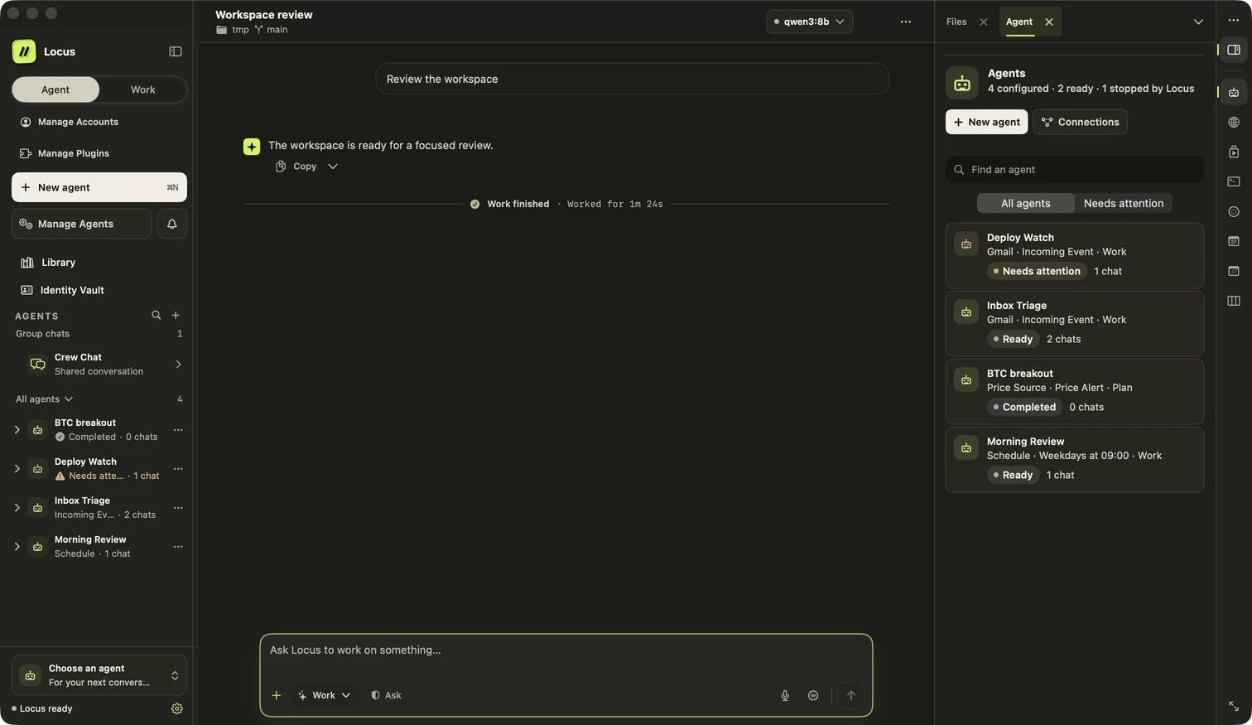Open Deploy Watch agent card
Image resolution: width=1252 pixels, height=725 pixels.
[1074, 255]
